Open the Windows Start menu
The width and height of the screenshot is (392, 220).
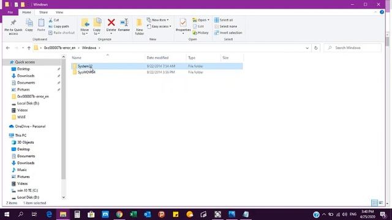click(x=7, y=215)
